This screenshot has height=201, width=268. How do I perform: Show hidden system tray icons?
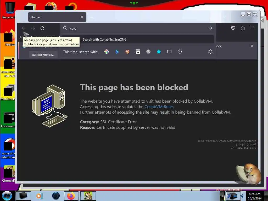click(x=222, y=196)
